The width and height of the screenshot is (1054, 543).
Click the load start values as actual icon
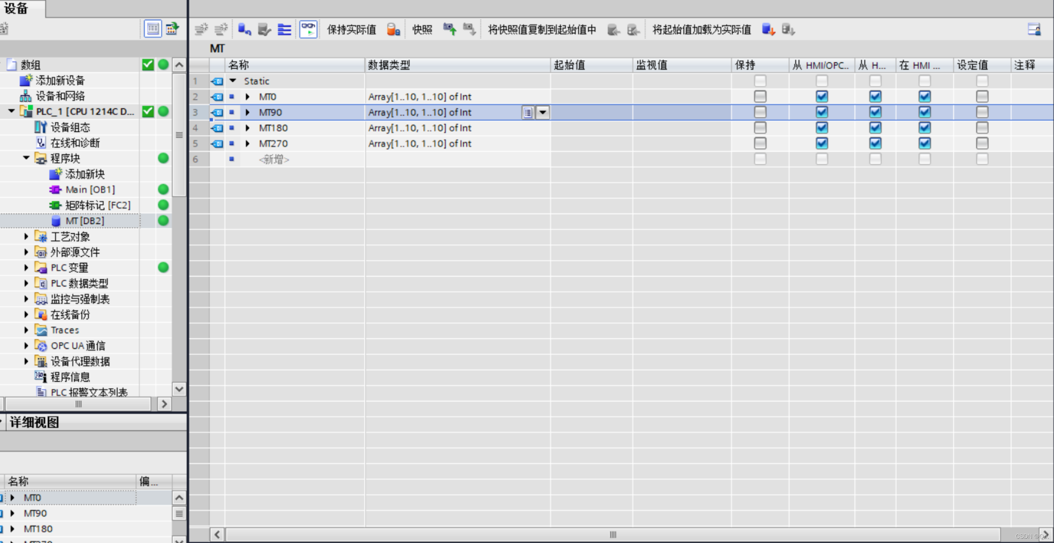pos(768,30)
